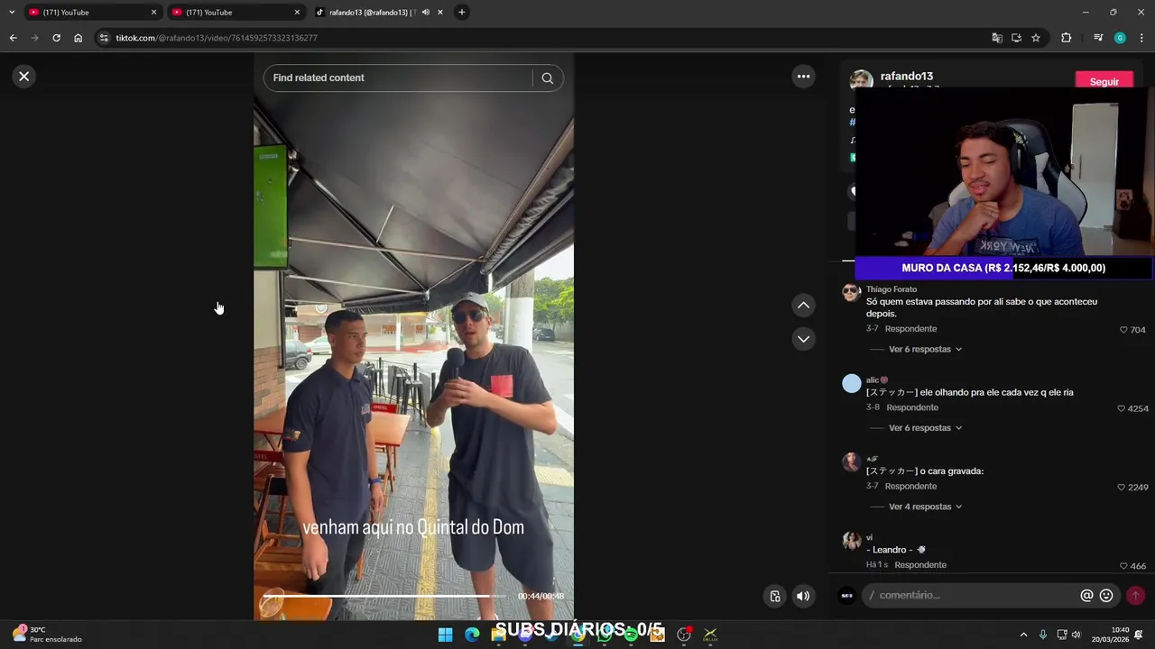
Task: Reply to Thiago Forato's comment via Respondente
Action: (910, 329)
